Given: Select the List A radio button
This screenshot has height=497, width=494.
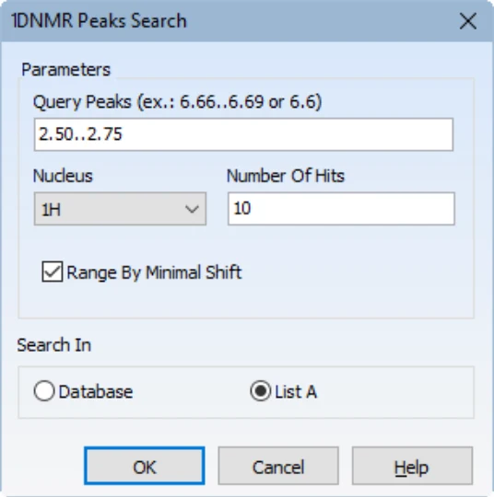Looking at the screenshot, I should [260, 391].
